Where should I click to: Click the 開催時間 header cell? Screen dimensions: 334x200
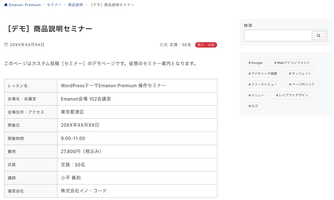(x=31, y=138)
